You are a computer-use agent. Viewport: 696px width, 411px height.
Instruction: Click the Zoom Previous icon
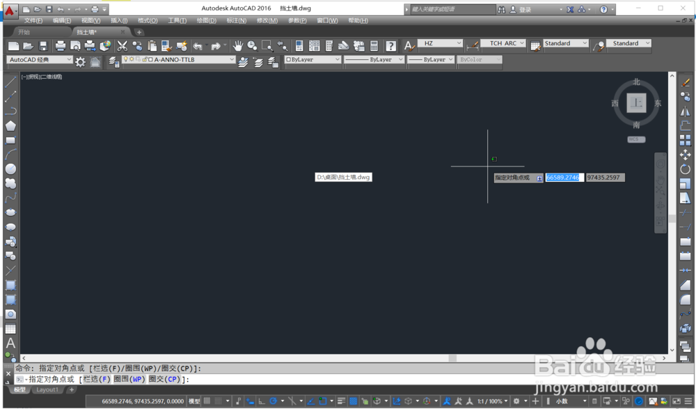(282, 46)
